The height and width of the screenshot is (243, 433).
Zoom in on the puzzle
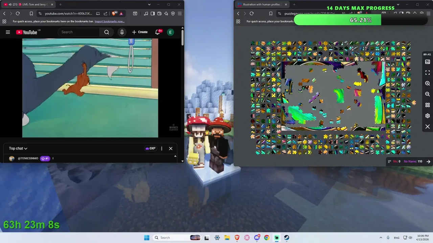(x=428, y=83)
